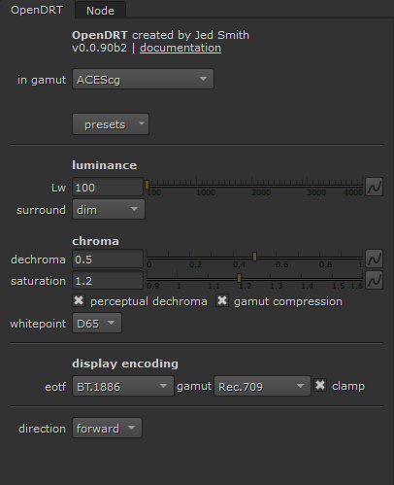Open the in gamut ACEScg dropdown
Viewport: 394px width, 485px height.
(x=143, y=79)
